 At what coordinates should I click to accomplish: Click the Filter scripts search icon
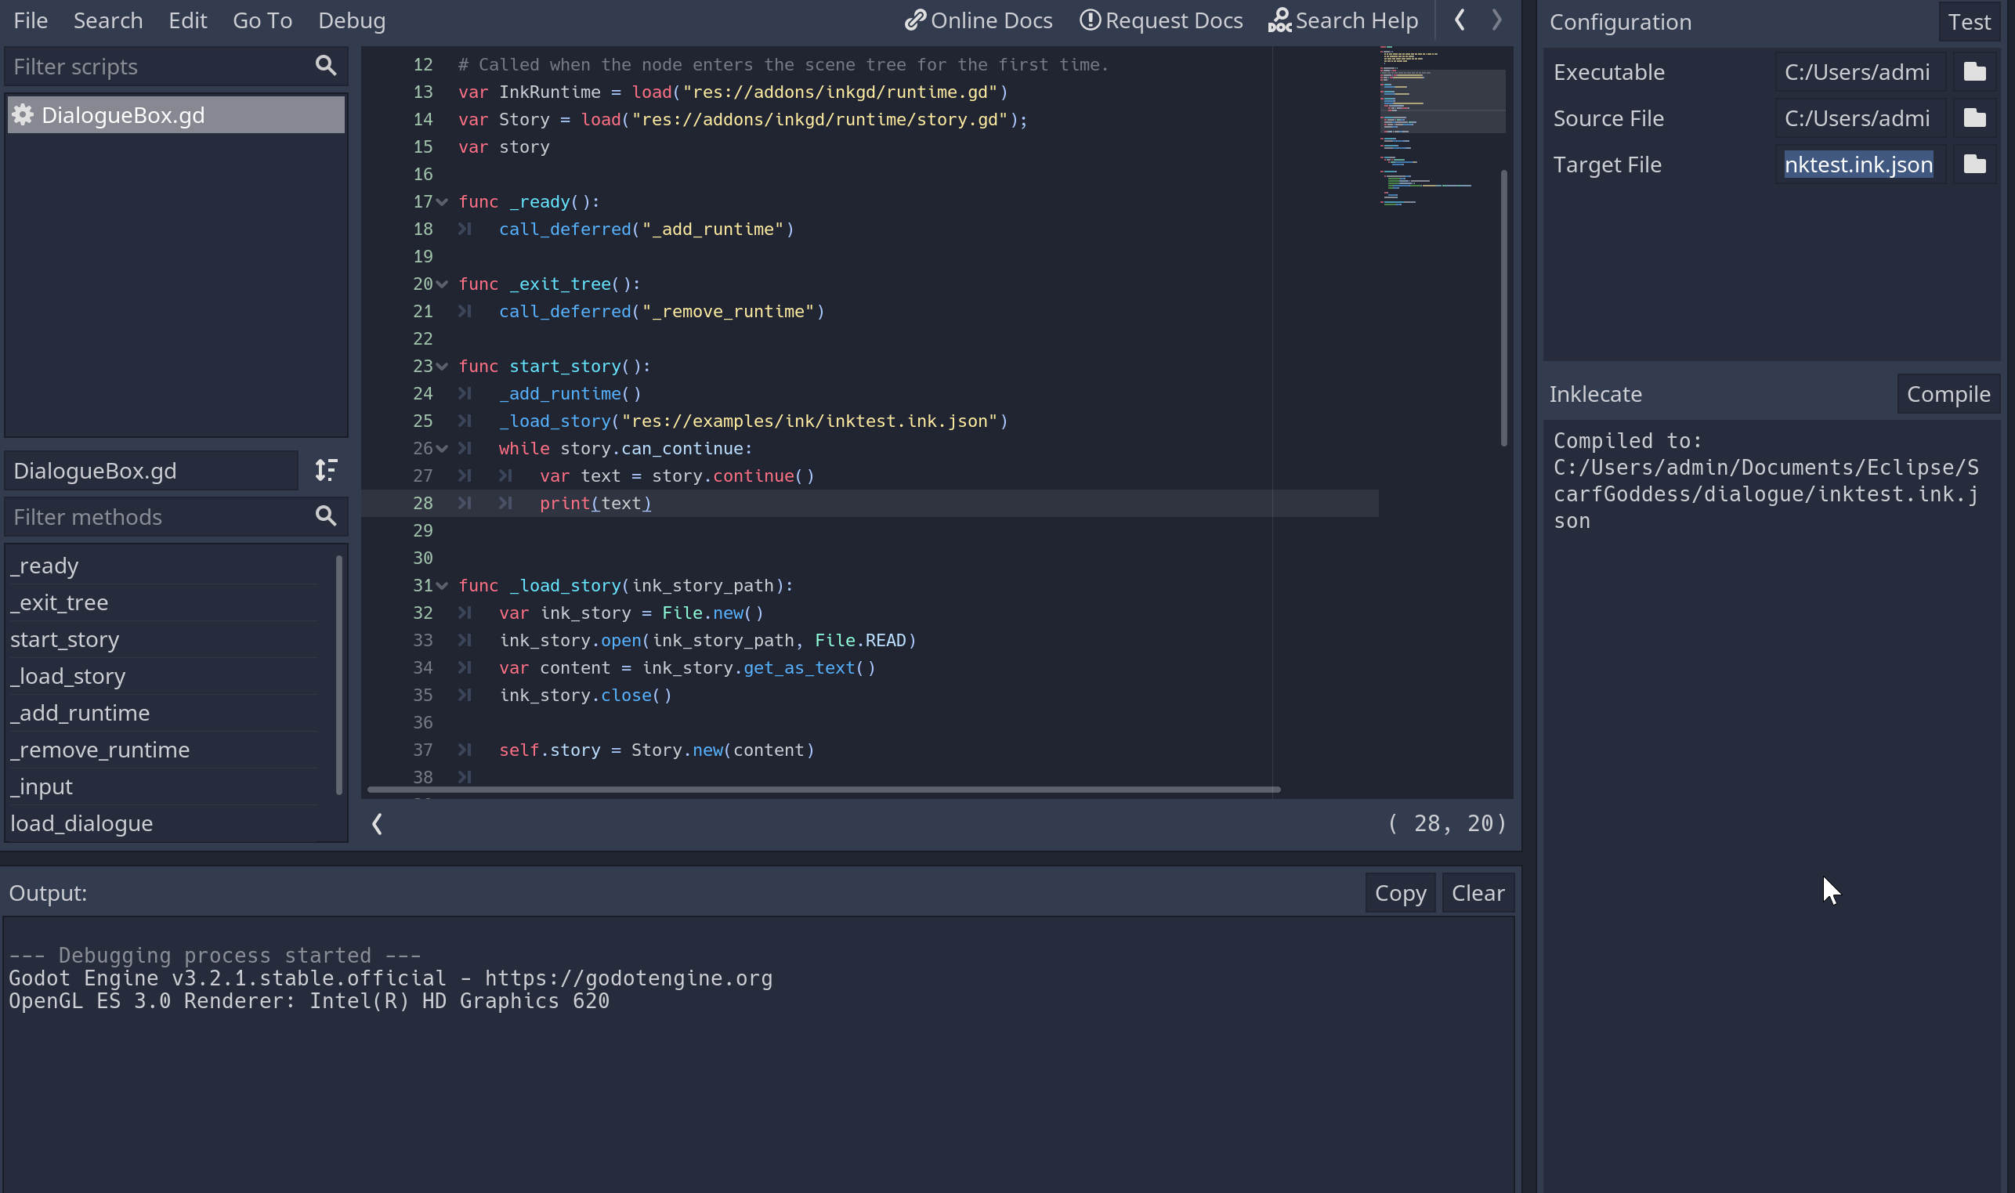coord(326,66)
